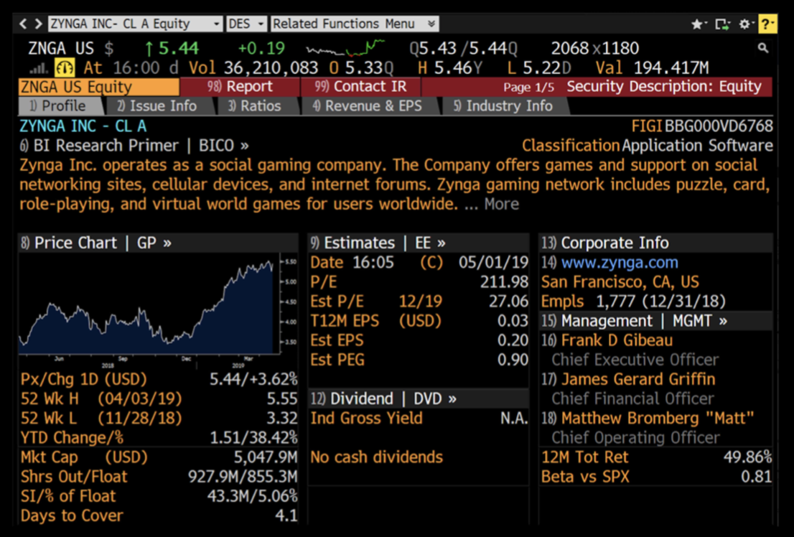Screen dimensions: 794x537
Task: Open the Corporate Info section
Action: tap(615, 243)
